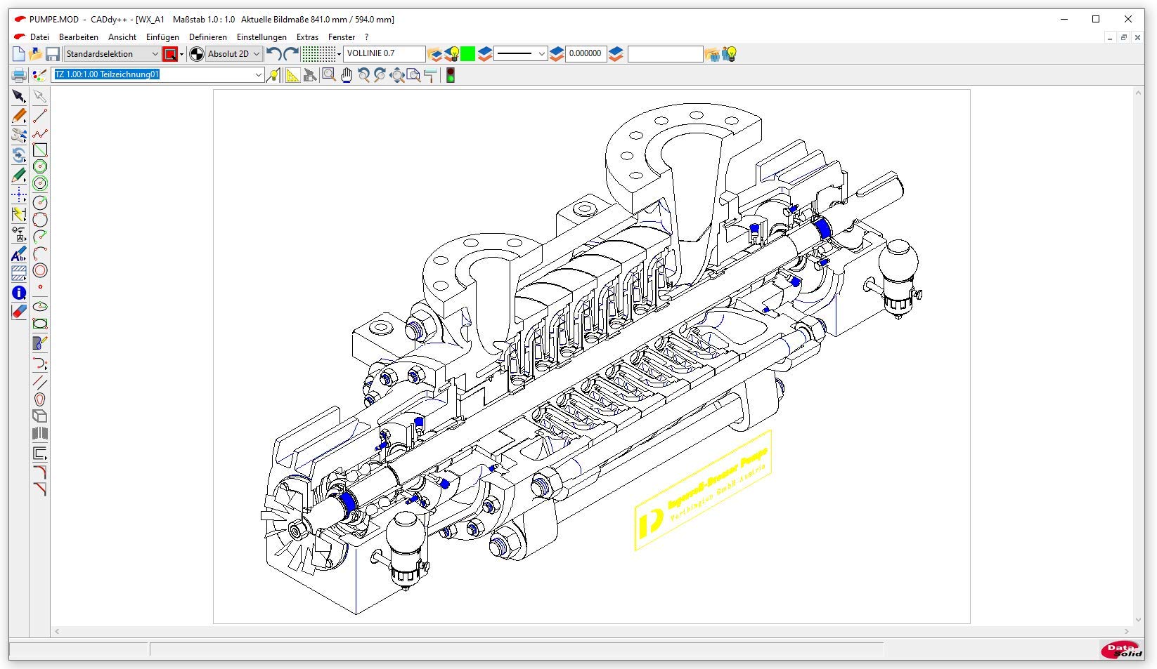
Task: Open the Extras menu
Action: (307, 37)
